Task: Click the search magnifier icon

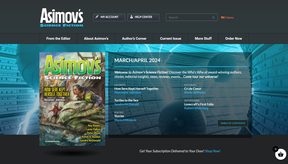Action: click(x=213, y=17)
